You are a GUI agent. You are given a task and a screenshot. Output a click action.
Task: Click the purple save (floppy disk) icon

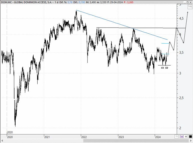(x=182, y=136)
